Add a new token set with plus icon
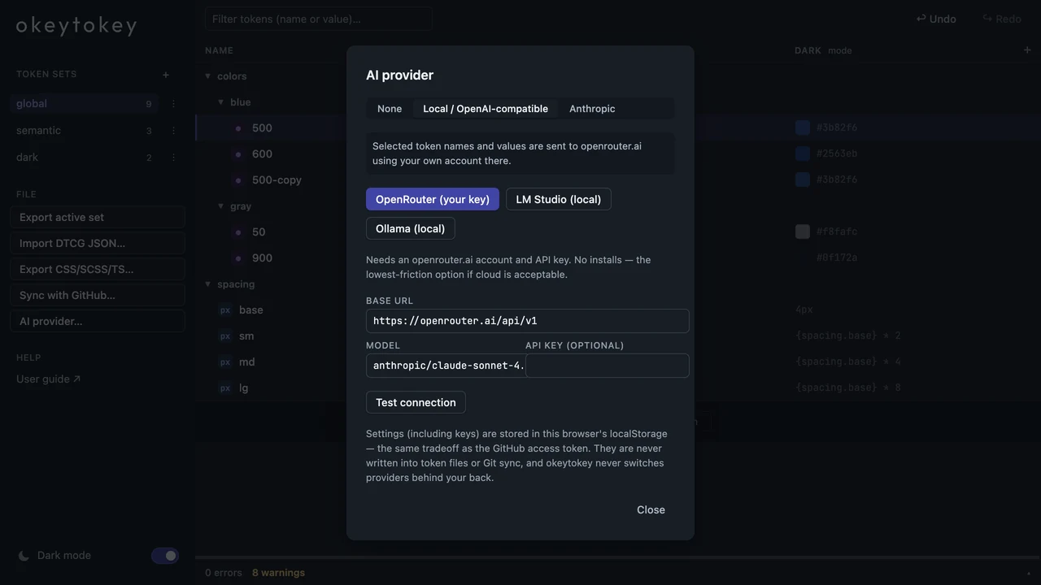The width and height of the screenshot is (1041, 585). pos(166,75)
